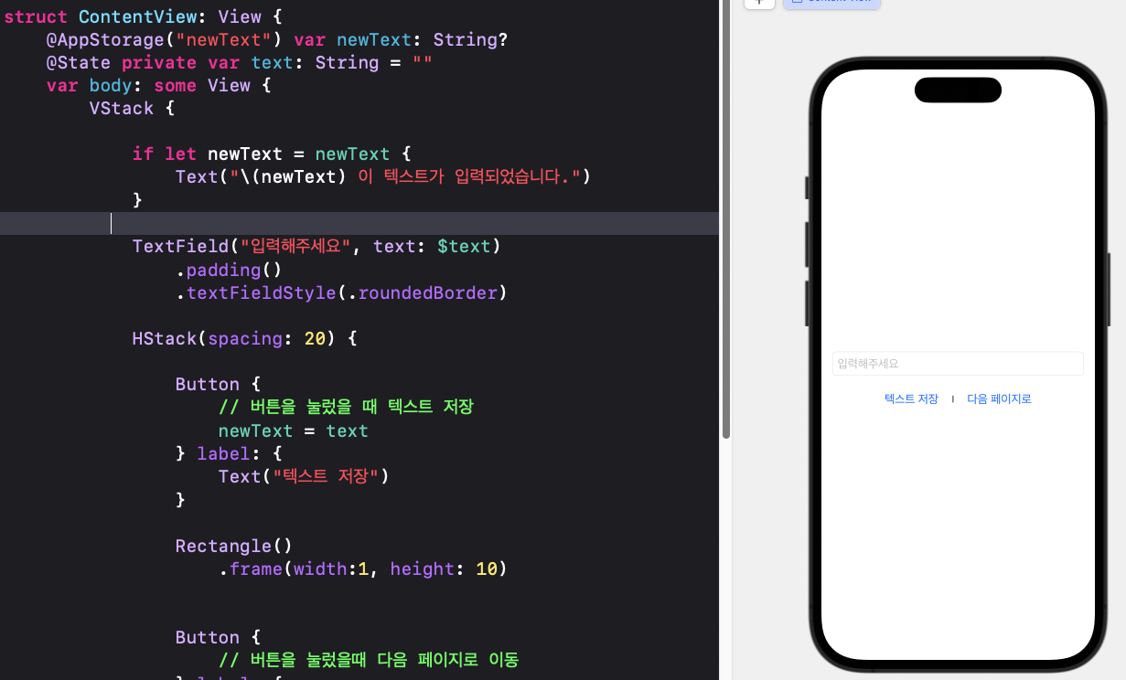Click '} label: {' above Text("텍스트 저장")

point(229,453)
